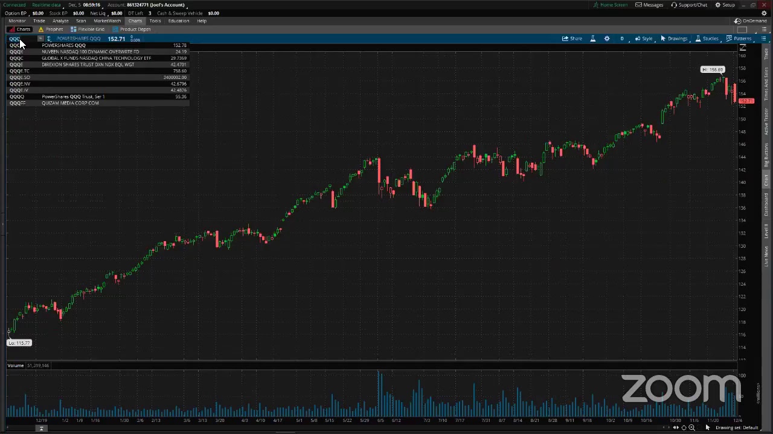
Task: Select QQQFF Quizam Media Corp suggestion
Action: (98, 103)
